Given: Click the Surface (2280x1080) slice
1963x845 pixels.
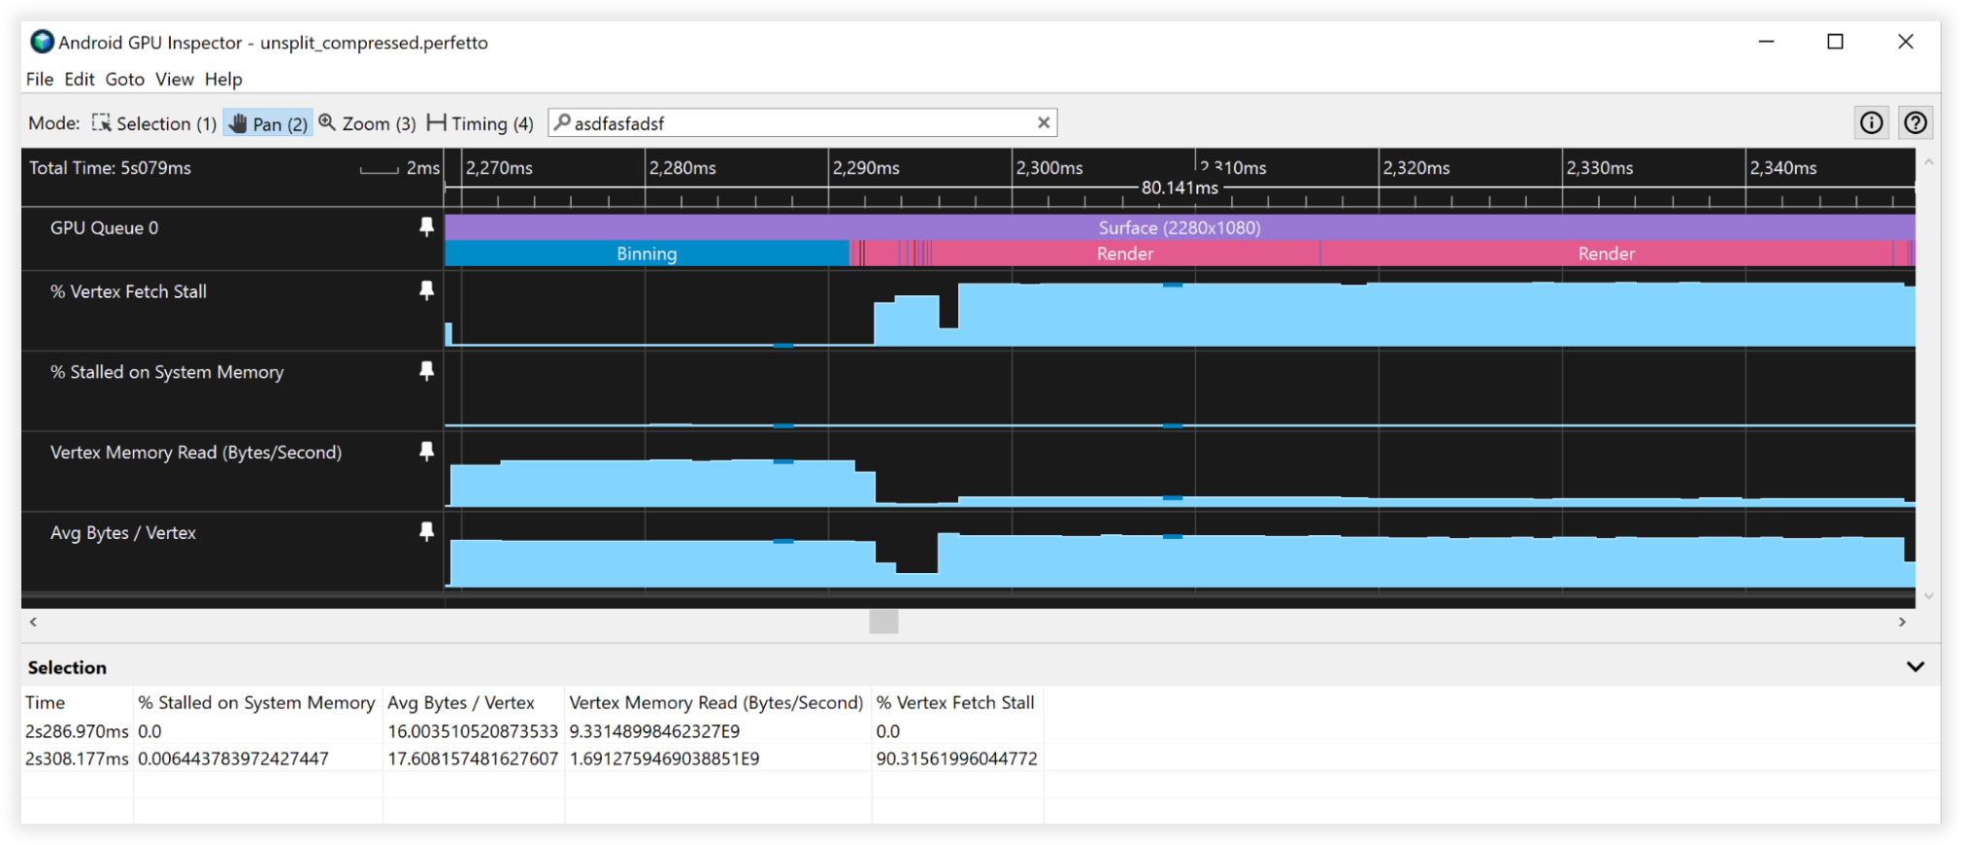Looking at the screenshot, I should (x=1179, y=227).
